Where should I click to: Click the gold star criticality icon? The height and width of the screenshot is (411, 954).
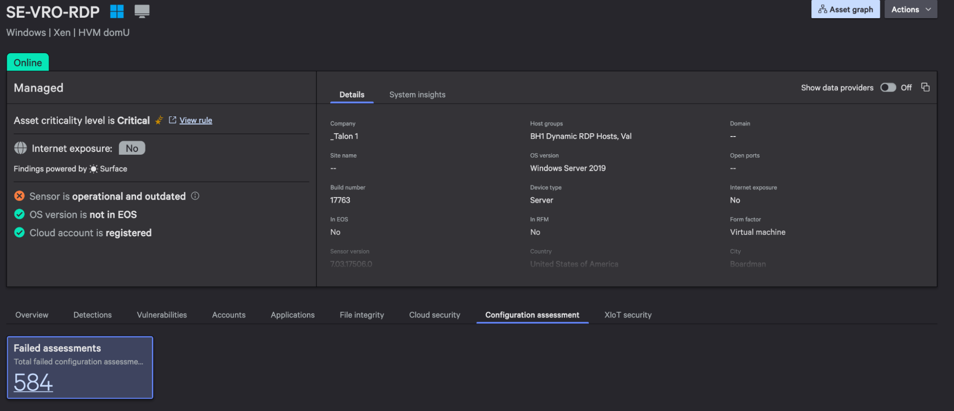(x=159, y=120)
